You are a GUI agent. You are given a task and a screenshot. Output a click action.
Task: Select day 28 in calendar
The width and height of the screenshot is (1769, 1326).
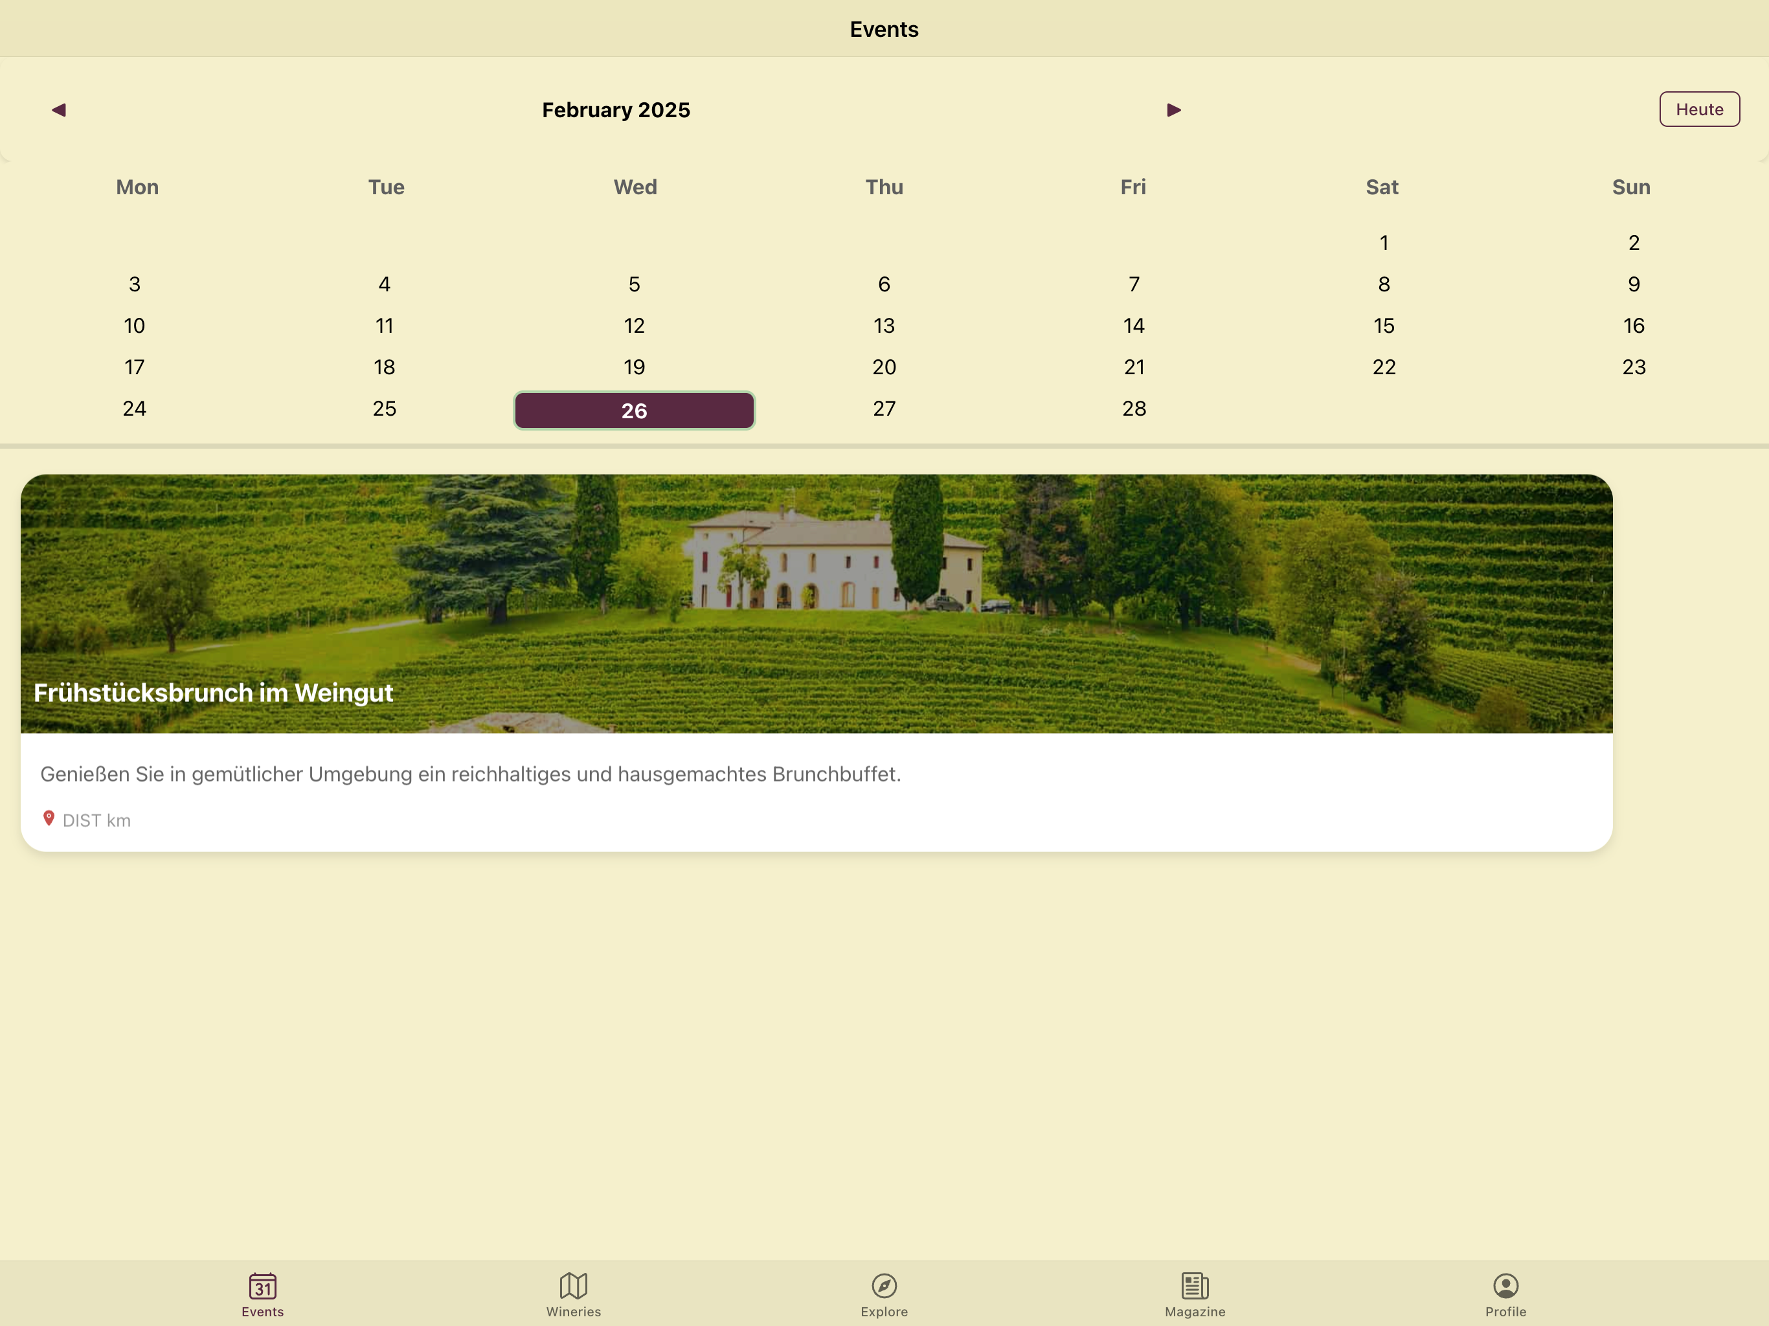[1134, 409]
